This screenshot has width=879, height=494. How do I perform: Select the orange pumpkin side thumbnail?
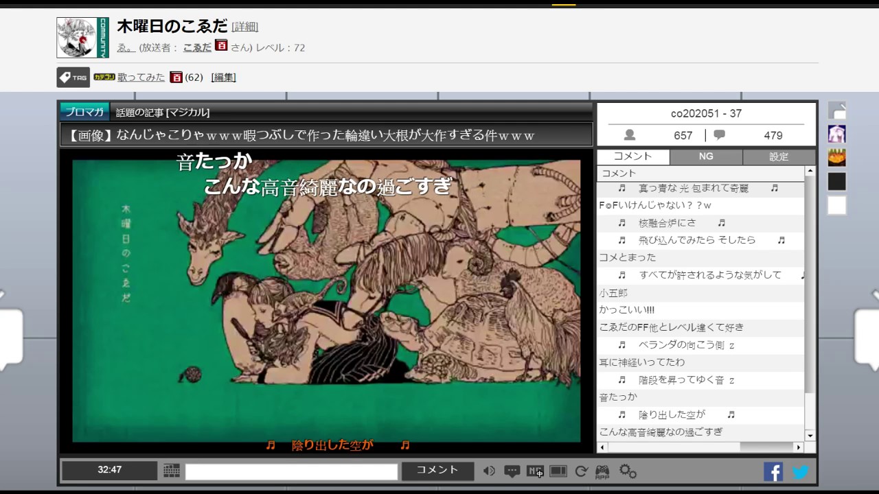(x=836, y=158)
